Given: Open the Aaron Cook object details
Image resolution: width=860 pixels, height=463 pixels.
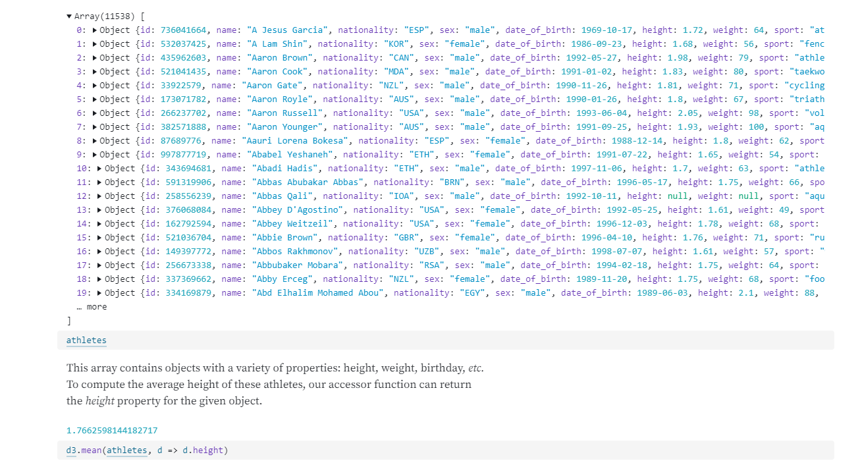Looking at the screenshot, I should coord(95,72).
